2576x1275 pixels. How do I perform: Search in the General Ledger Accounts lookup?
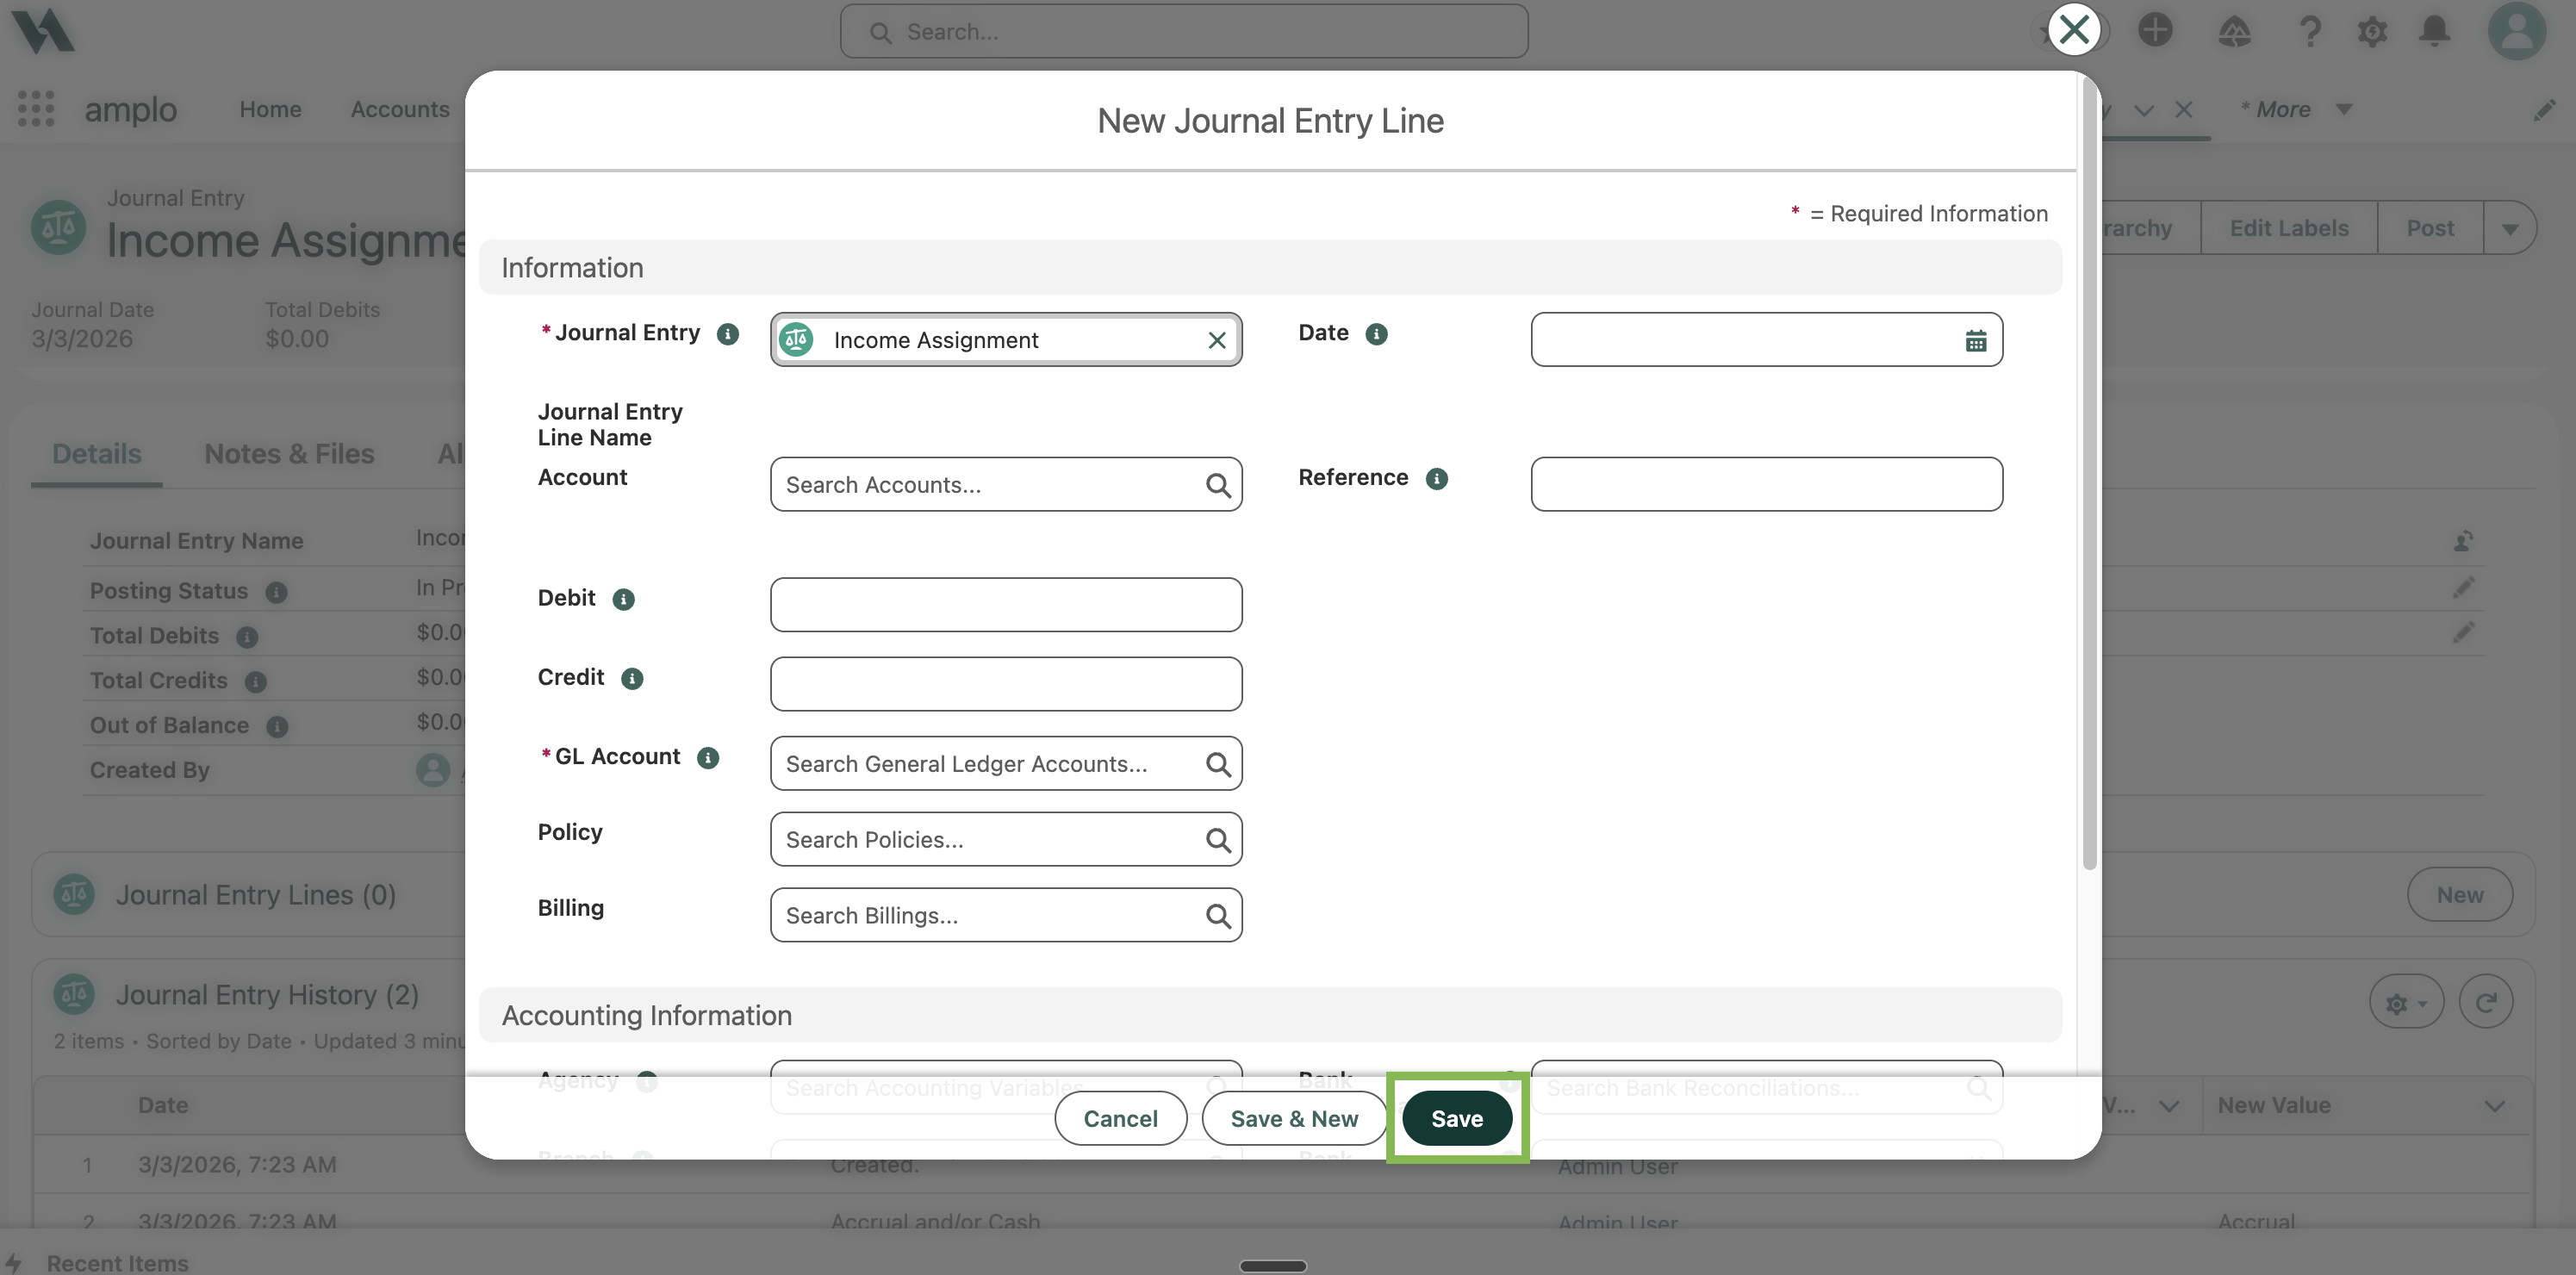click(1006, 764)
